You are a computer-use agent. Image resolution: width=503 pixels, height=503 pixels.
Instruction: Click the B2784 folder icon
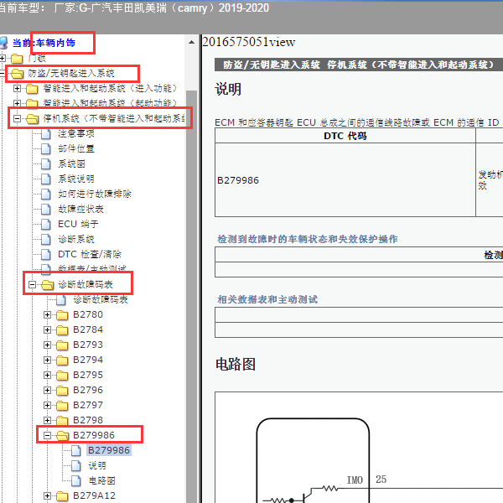point(62,330)
